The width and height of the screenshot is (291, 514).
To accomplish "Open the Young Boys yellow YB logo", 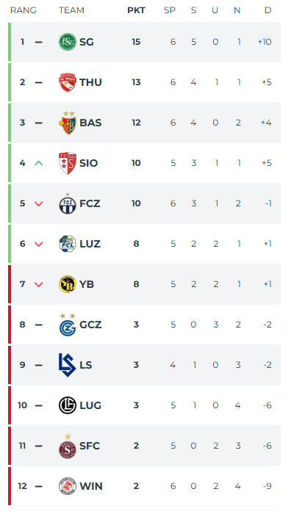I will pyautogui.click(x=68, y=284).
